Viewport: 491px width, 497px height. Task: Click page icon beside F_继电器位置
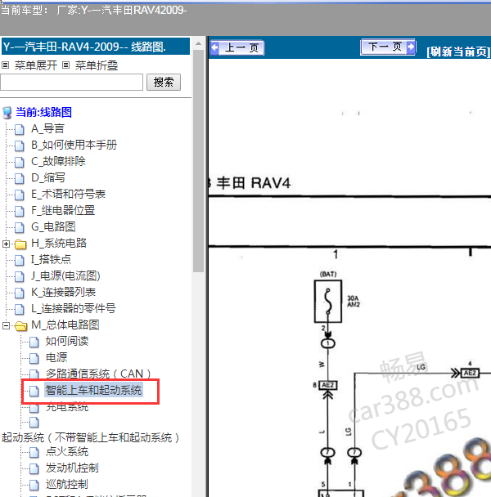[x=20, y=211]
